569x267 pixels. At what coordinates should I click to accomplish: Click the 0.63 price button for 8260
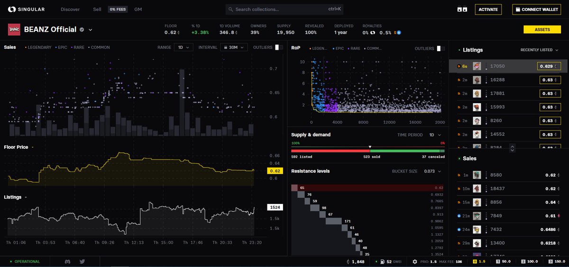pyautogui.click(x=551, y=121)
